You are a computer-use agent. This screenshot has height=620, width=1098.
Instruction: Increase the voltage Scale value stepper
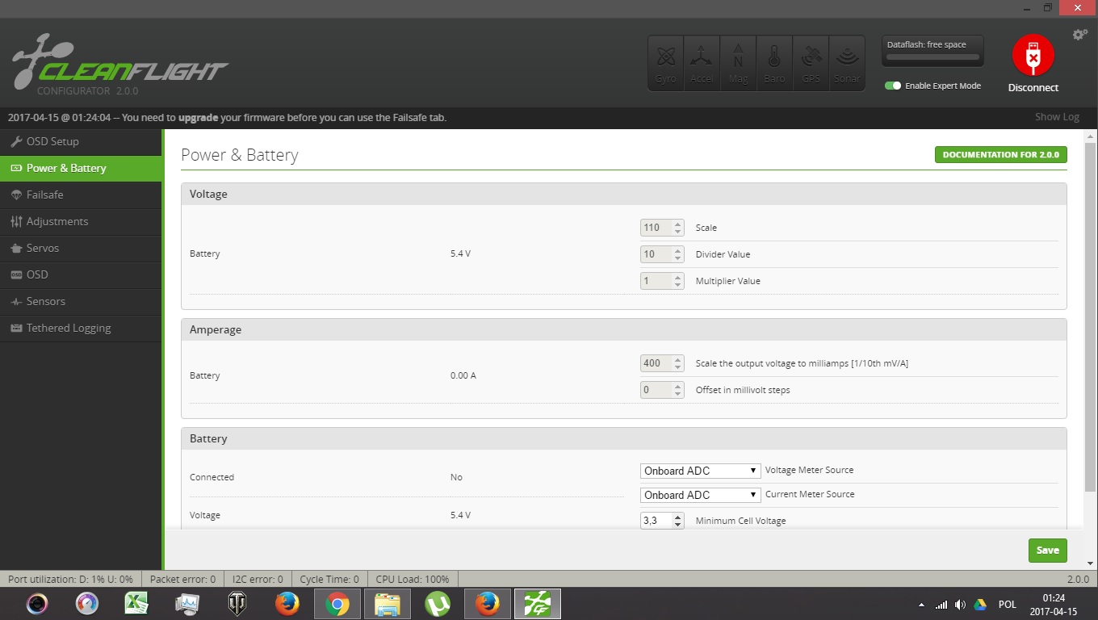click(678, 224)
